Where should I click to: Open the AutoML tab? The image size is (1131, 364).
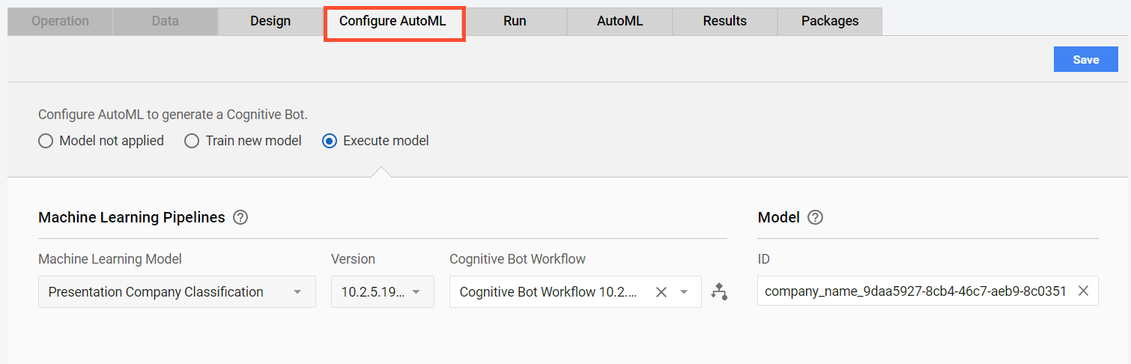[619, 21]
